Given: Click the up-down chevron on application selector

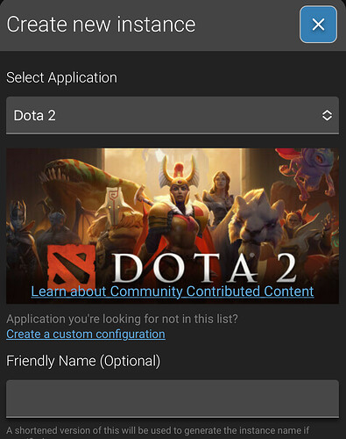Looking at the screenshot, I should pos(327,115).
